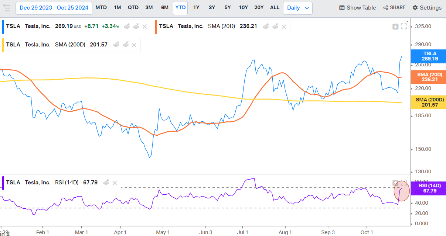Select the MTD range tab
Screen dimensions: 446x236
(101, 8)
